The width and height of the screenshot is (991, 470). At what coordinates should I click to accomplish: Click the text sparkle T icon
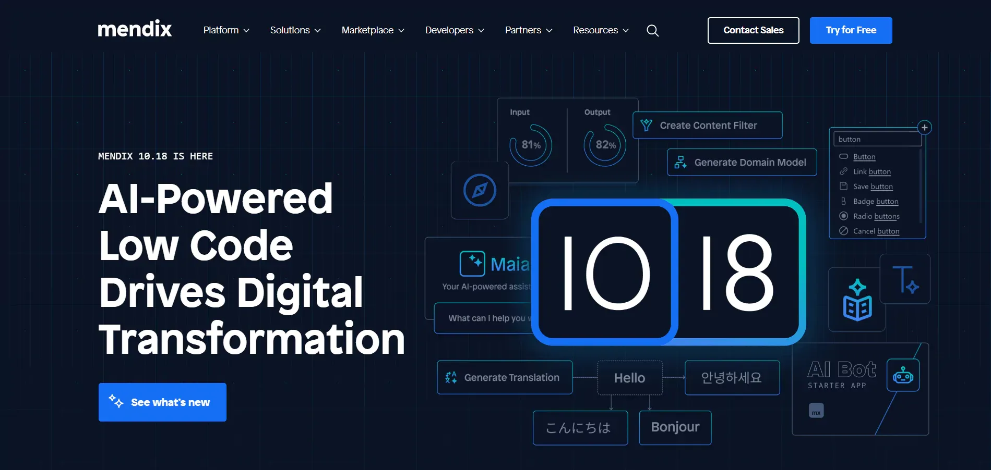[905, 279]
